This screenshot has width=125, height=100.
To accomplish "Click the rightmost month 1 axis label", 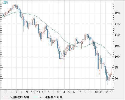I will click(x=111, y=92).
